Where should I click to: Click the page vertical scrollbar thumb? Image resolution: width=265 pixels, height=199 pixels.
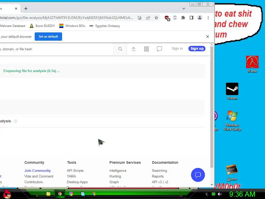(212, 107)
